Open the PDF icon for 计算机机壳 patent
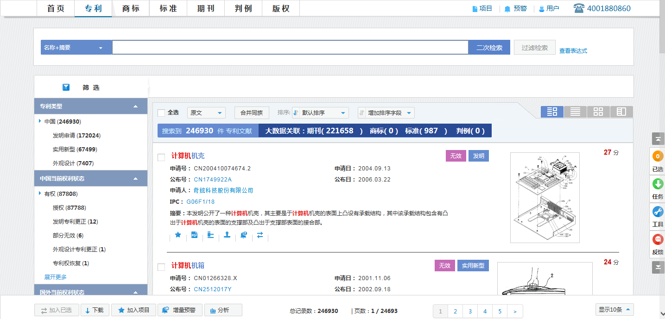The image size is (665, 319). 194,235
